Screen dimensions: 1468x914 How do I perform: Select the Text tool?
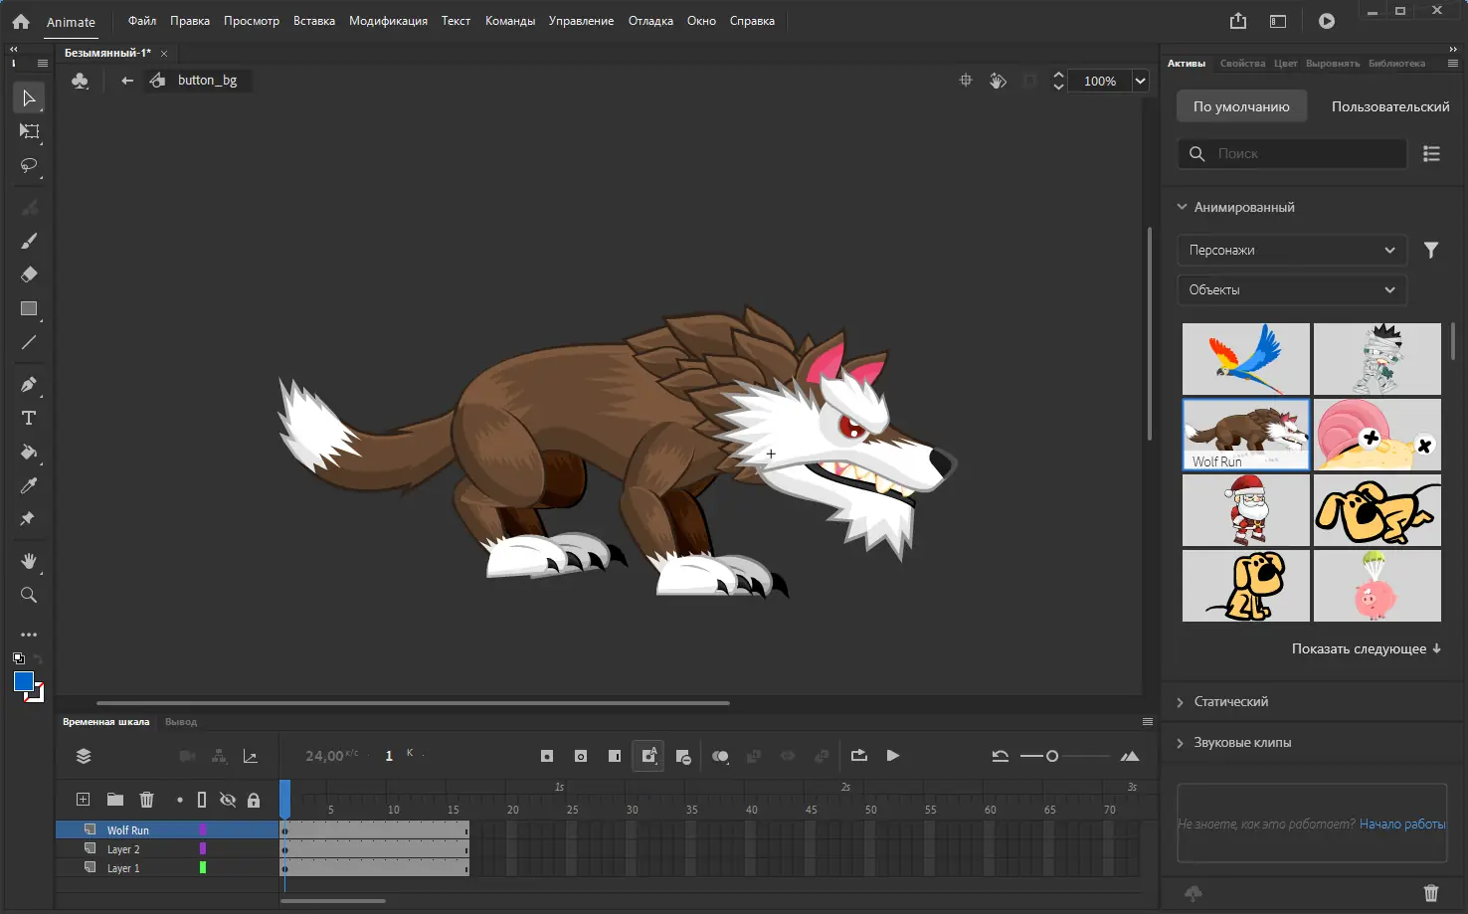tap(29, 418)
